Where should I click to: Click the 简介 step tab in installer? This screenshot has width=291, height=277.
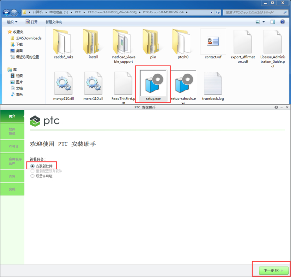point(12,116)
